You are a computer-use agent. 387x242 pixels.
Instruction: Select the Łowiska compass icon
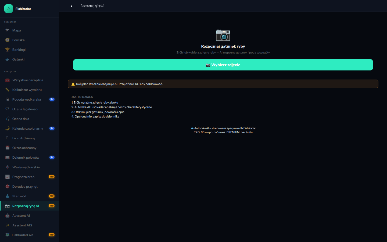(x=8, y=40)
